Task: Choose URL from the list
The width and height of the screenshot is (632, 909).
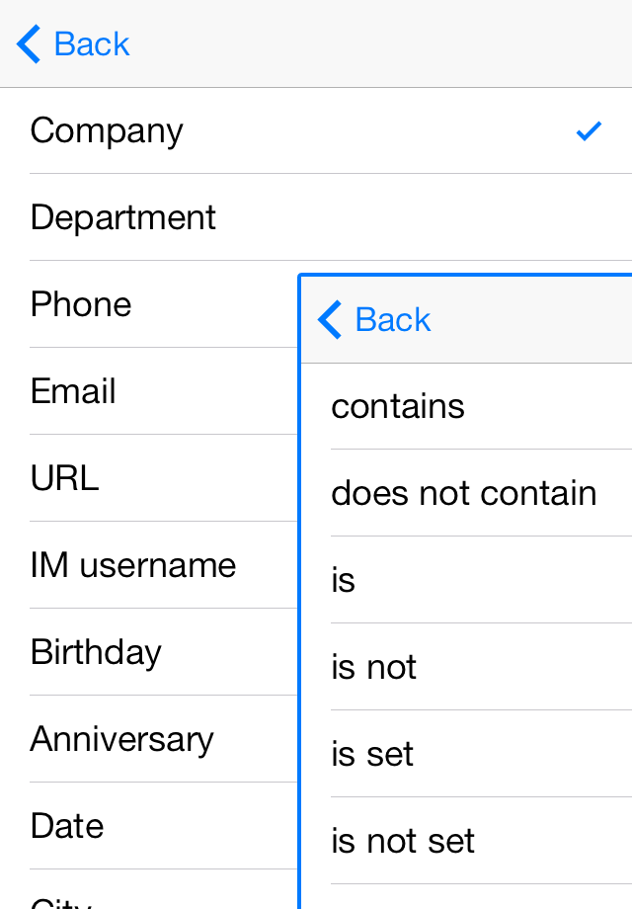Action: click(65, 478)
